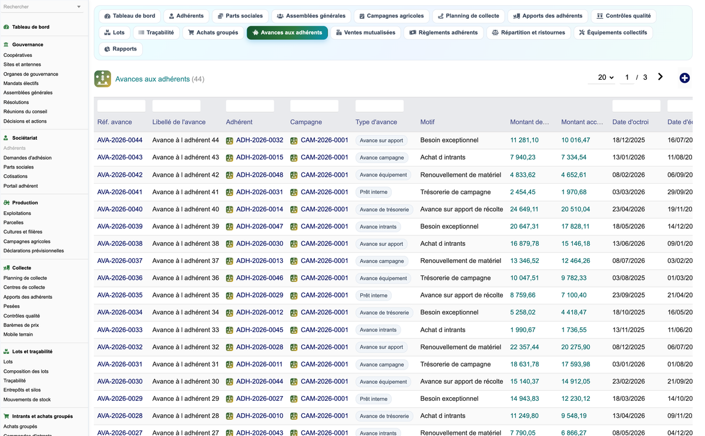
Task: Open adhérent ADH-2026-0015 link
Action: click(260, 158)
